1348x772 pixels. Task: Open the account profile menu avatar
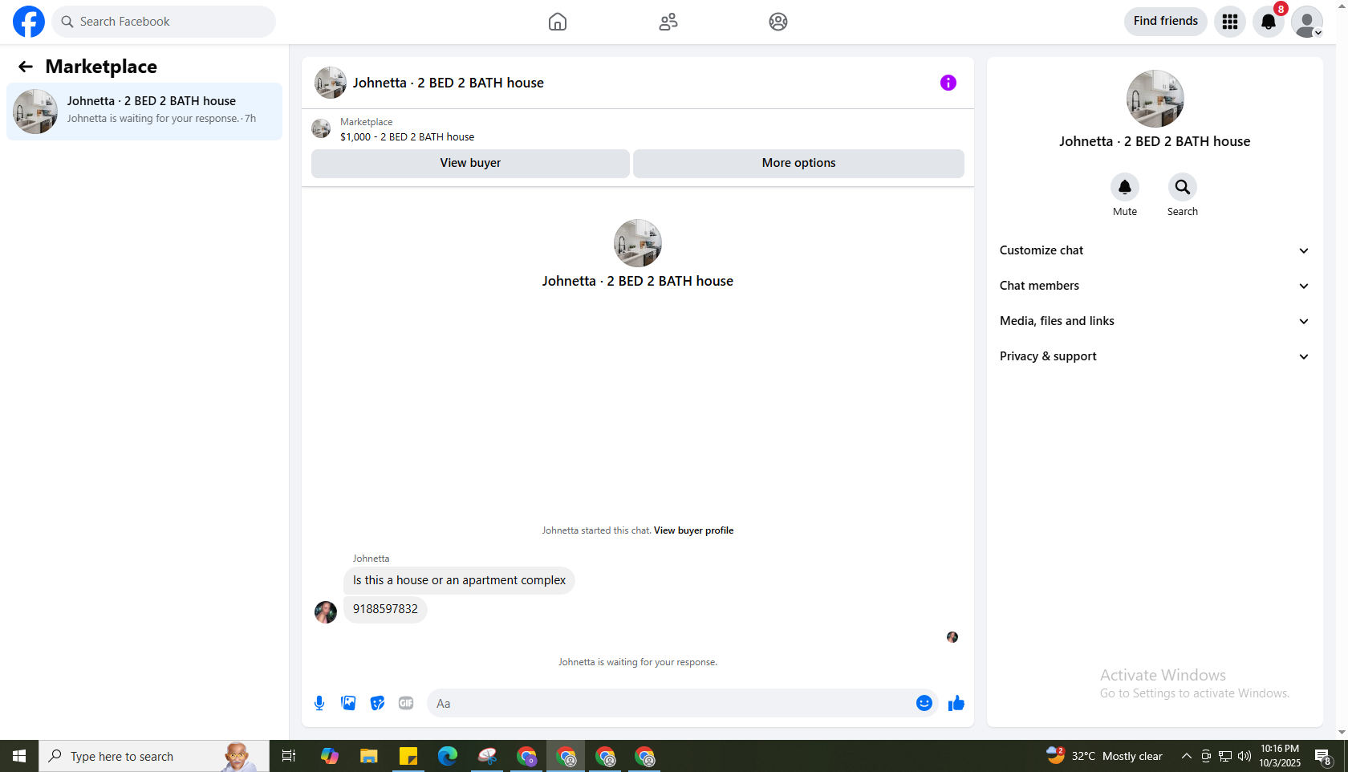(x=1307, y=22)
